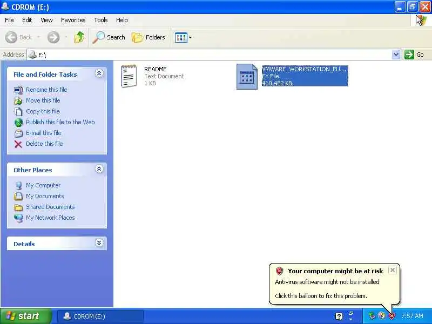Click Move this file link
This screenshot has height=324, width=432.
click(x=43, y=100)
